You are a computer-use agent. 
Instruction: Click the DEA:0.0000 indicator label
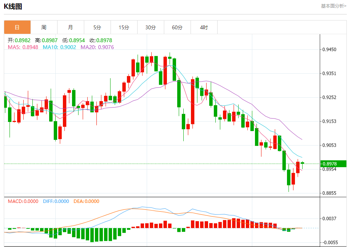click(87, 201)
